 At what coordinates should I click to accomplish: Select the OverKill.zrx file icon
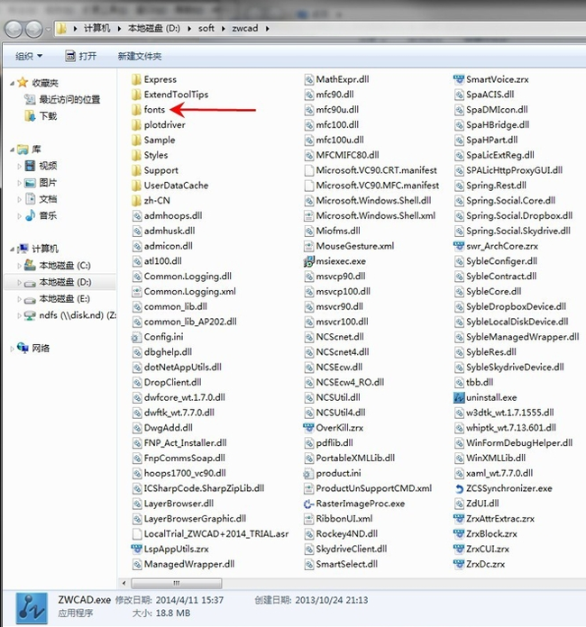[308, 428]
